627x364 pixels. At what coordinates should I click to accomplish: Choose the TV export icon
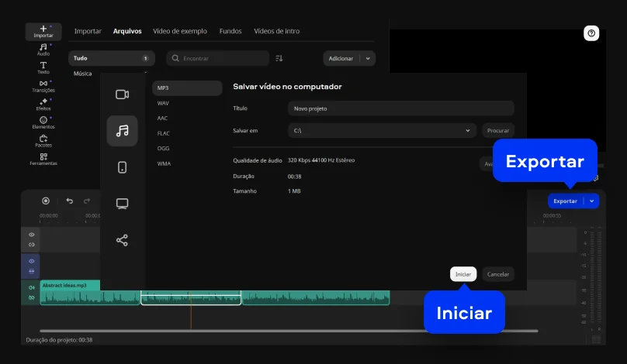point(122,204)
